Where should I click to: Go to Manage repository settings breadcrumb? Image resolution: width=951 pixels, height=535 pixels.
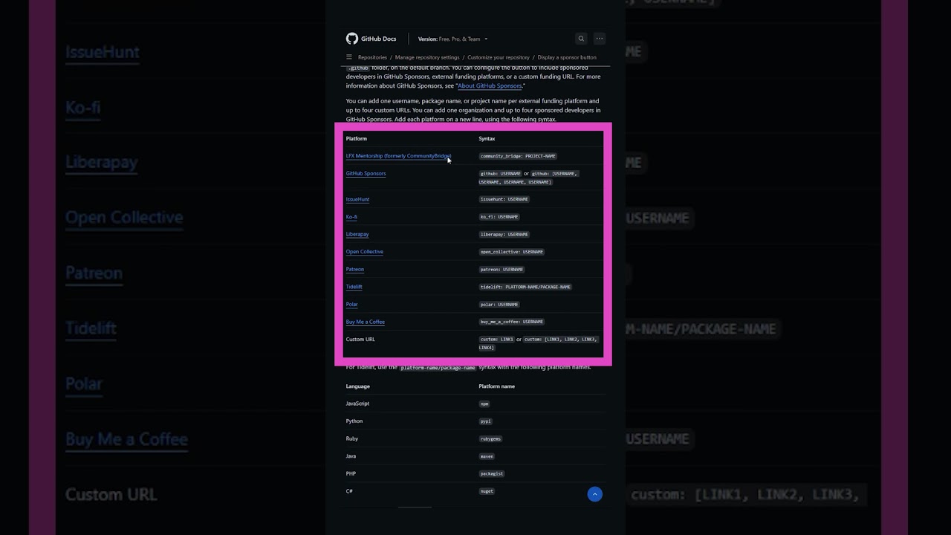(427, 57)
